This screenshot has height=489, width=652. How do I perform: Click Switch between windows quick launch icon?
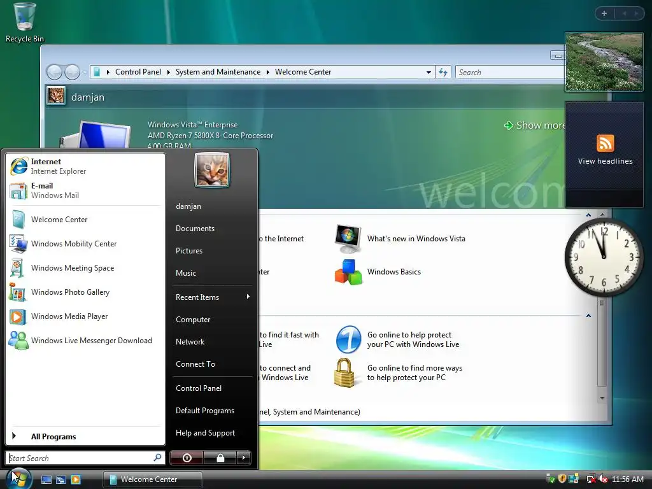point(61,479)
